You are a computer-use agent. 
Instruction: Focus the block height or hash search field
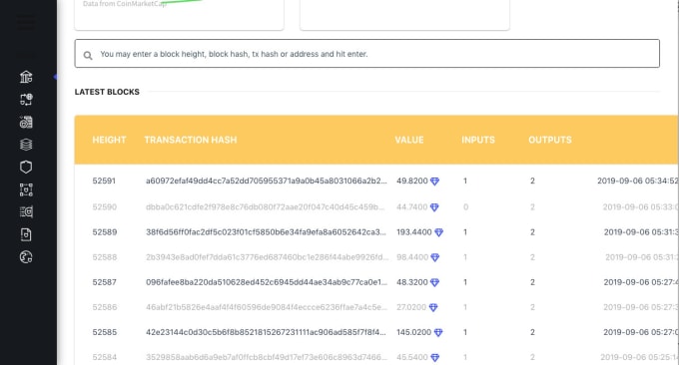pyautogui.click(x=367, y=54)
